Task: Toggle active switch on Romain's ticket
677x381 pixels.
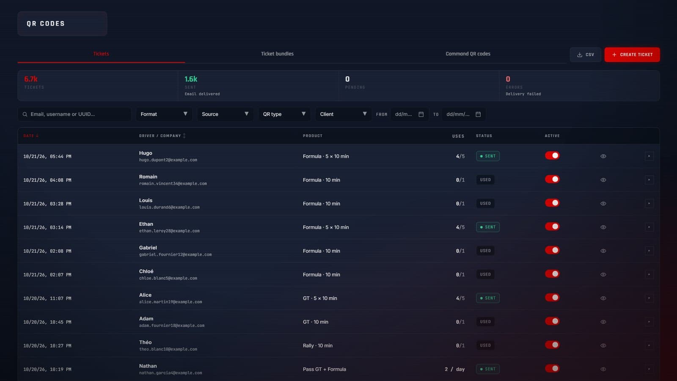Action: [552, 179]
